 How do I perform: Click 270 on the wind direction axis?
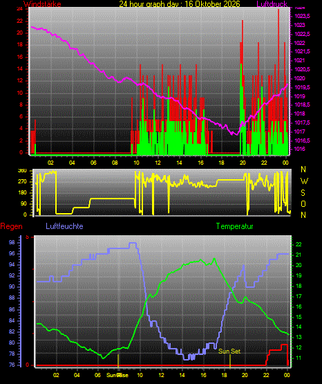[22, 182]
